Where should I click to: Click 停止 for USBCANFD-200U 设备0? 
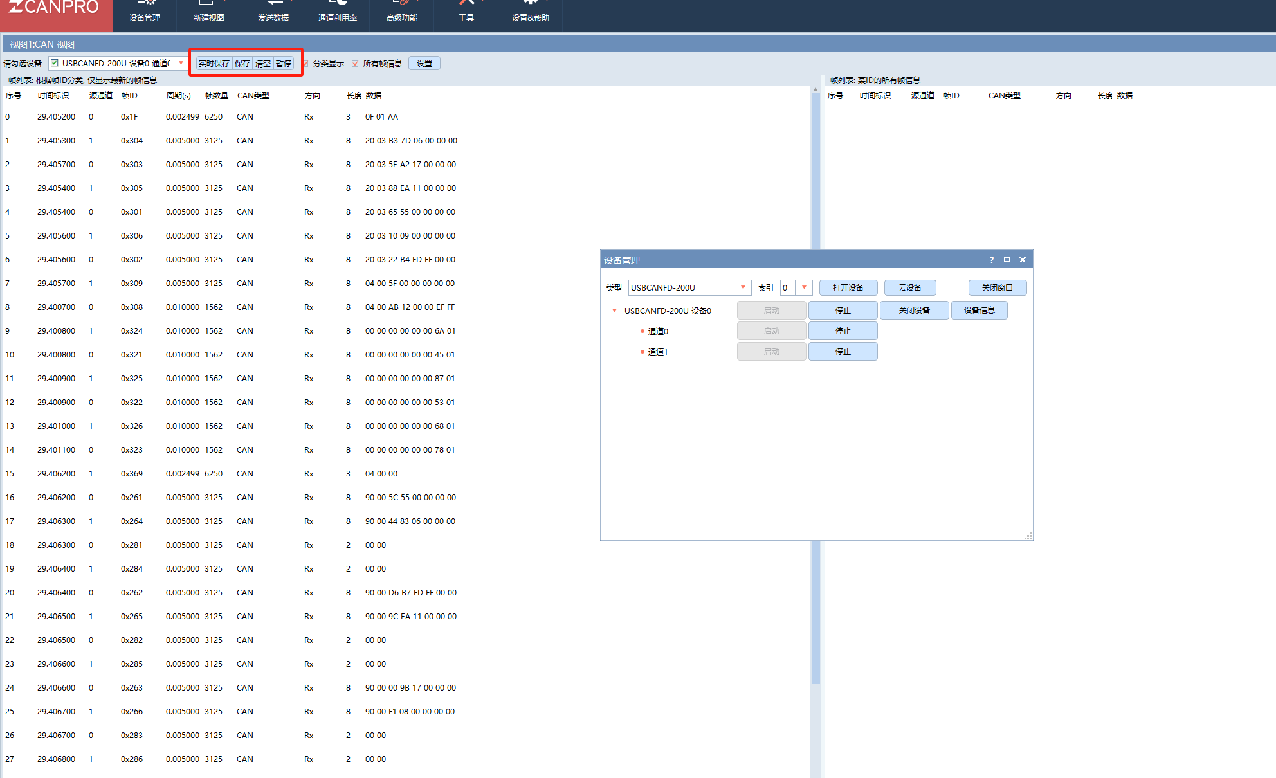pyautogui.click(x=843, y=311)
